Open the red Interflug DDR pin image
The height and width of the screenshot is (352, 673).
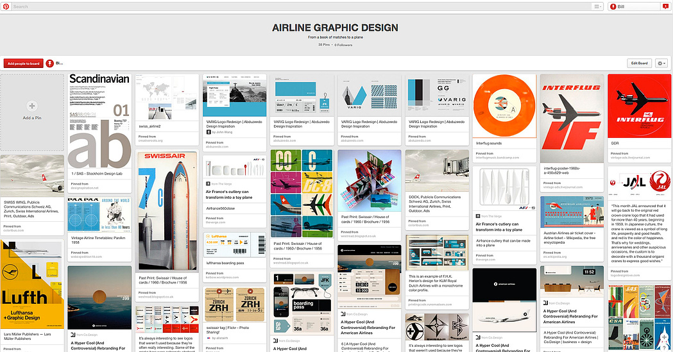pyautogui.click(x=640, y=105)
